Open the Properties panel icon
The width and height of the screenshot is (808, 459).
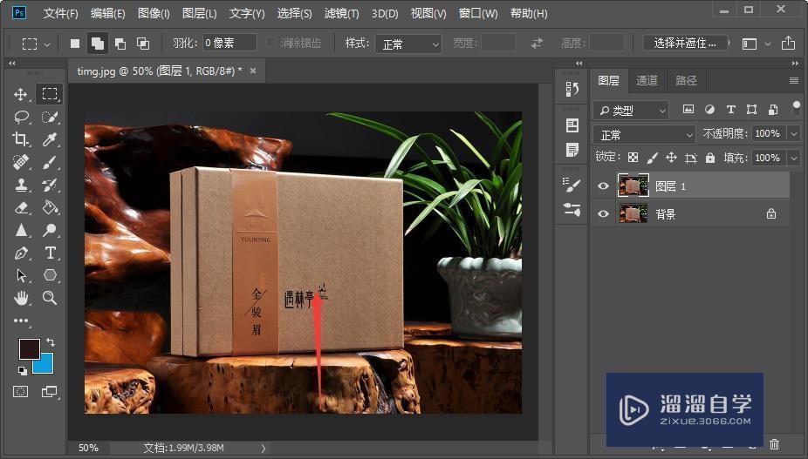coord(572,125)
